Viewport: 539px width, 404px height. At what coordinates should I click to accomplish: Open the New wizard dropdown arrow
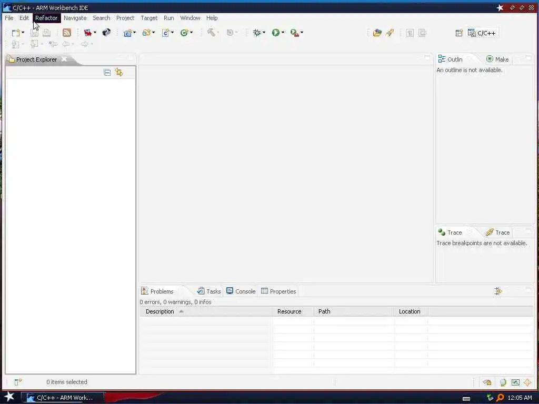(23, 33)
